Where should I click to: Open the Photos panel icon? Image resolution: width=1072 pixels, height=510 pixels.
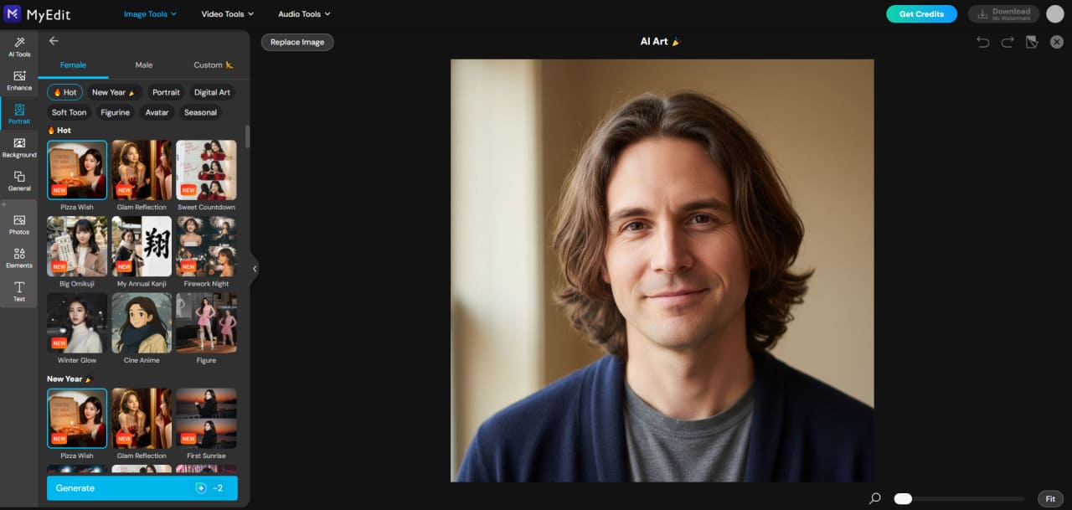point(18,224)
